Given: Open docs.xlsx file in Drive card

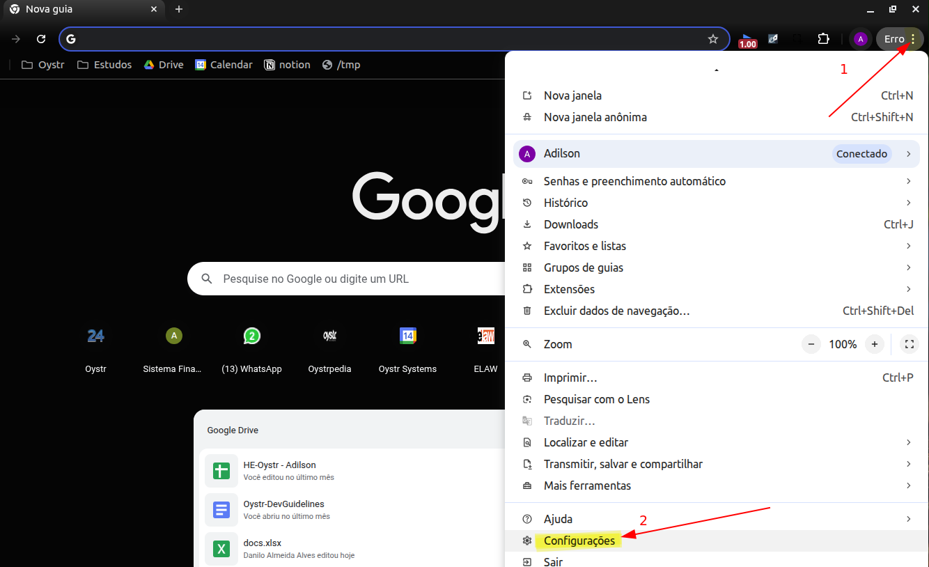Looking at the screenshot, I should [x=352, y=549].
